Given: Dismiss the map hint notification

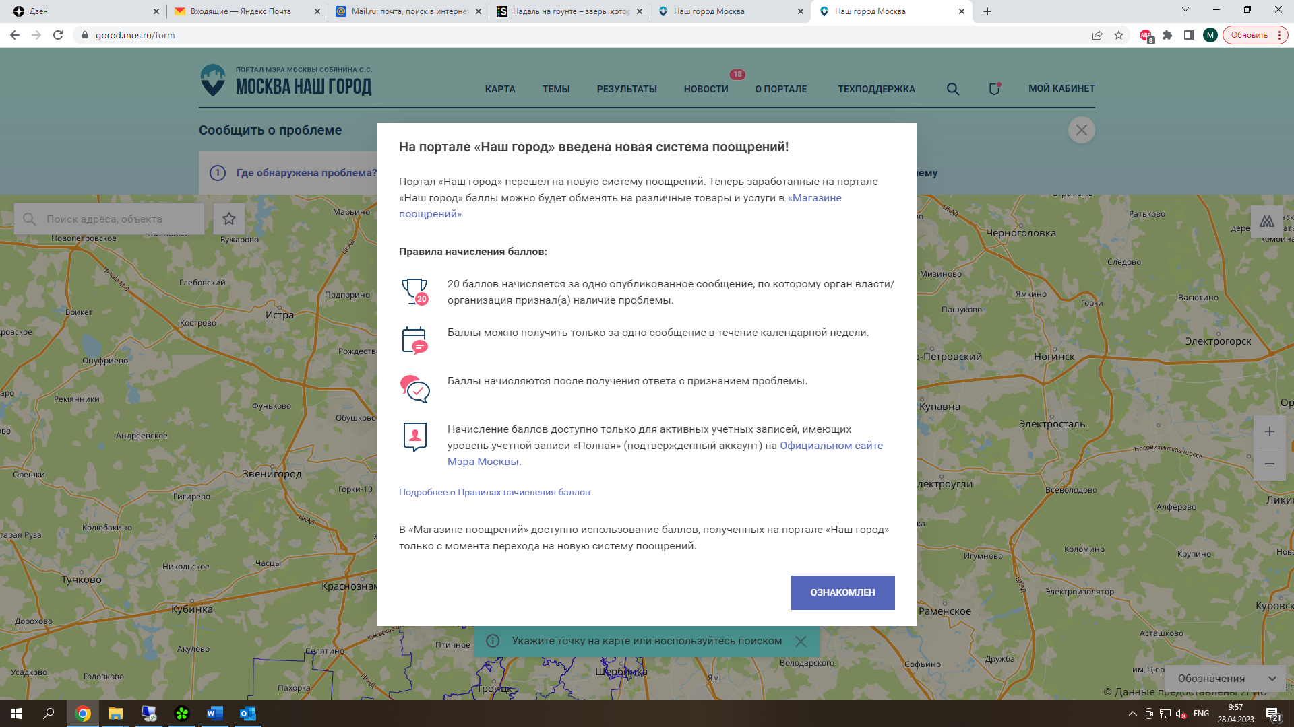Looking at the screenshot, I should (801, 642).
